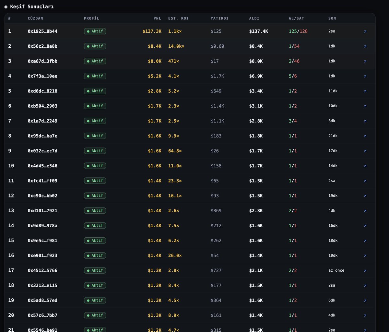Image resolution: width=389 pixels, height=332 pixels.
Task: Open external link arrow for wallet 0x56c2…8a8b
Action: pos(365,46)
